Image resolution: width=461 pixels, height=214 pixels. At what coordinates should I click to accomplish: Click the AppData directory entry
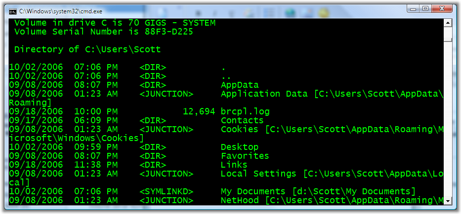(x=240, y=85)
